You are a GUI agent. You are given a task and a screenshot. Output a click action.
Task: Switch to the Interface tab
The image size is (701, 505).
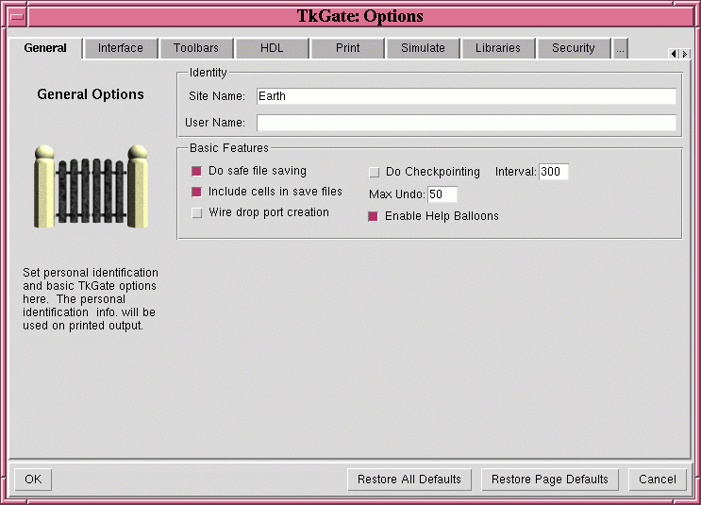point(121,48)
